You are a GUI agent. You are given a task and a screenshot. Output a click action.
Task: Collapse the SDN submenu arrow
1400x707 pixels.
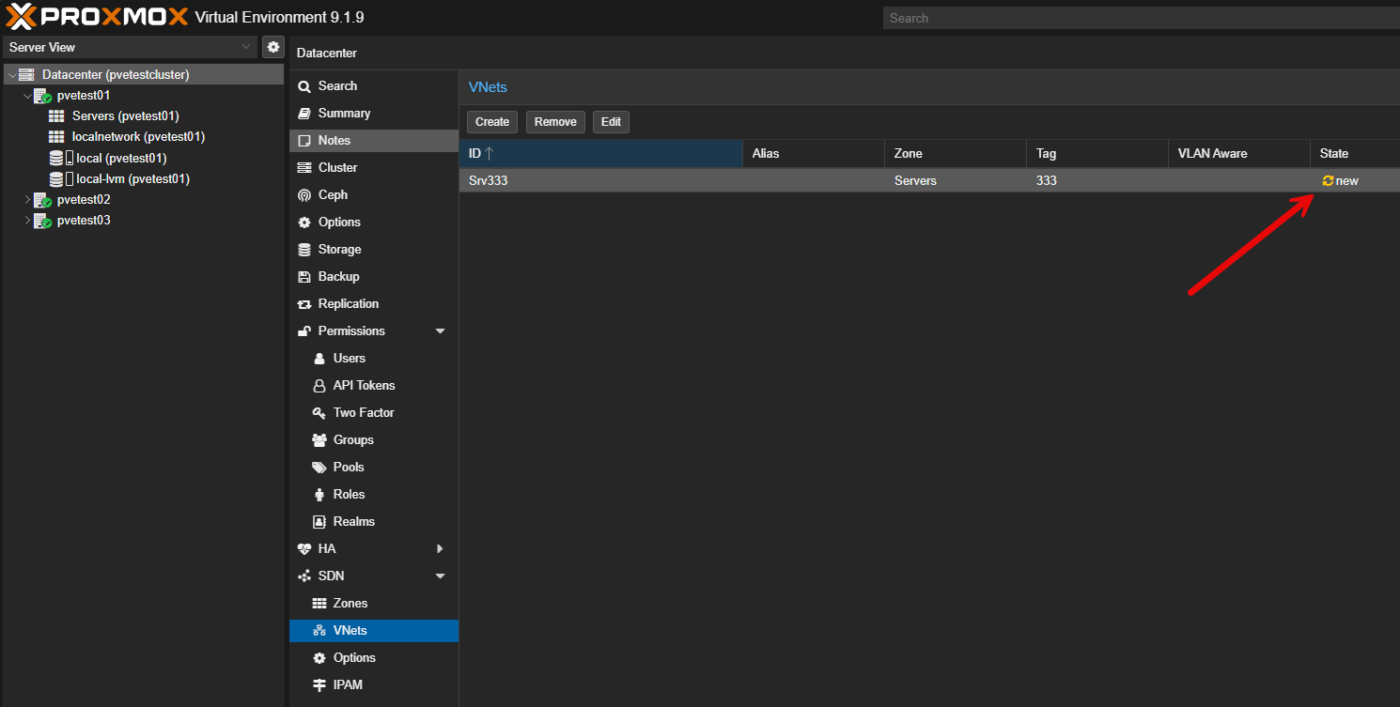pyautogui.click(x=440, y=576)
